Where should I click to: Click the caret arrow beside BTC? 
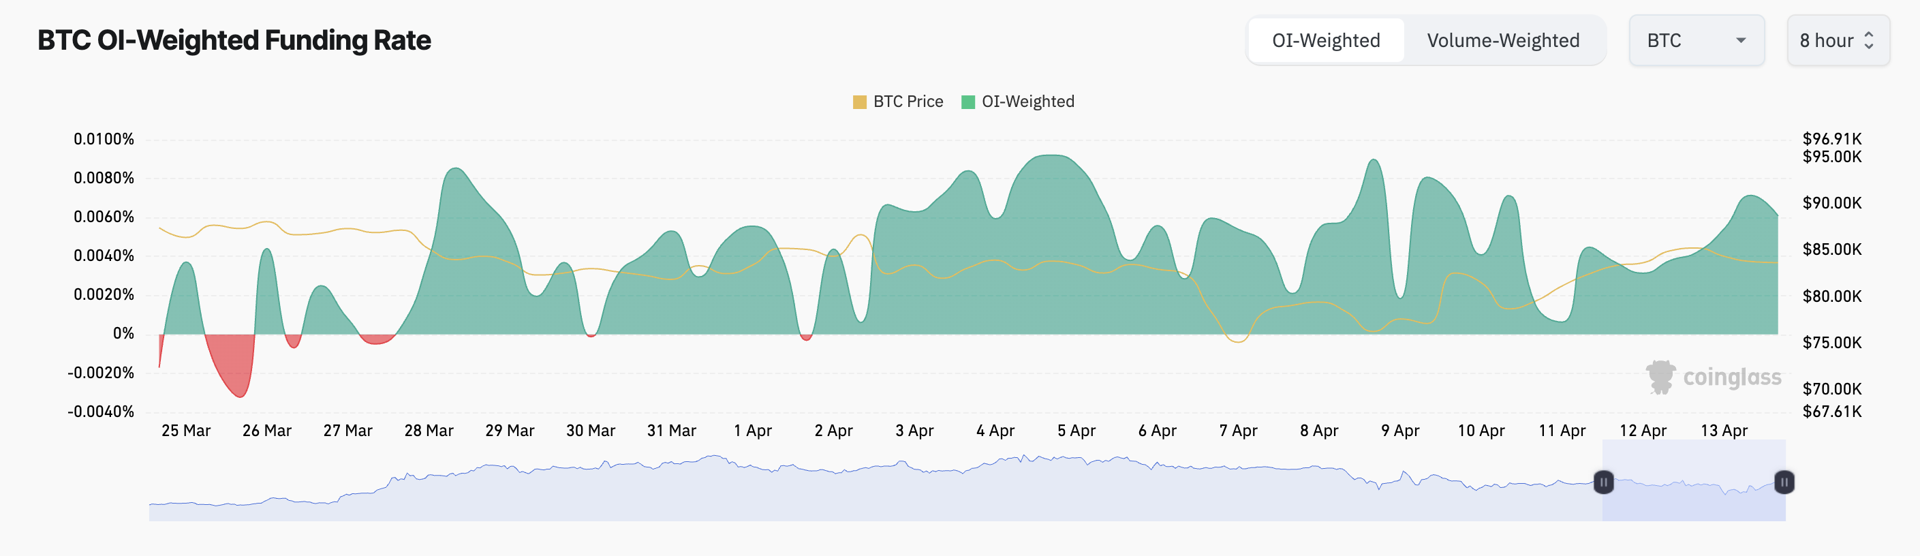tap(1739, 41)
